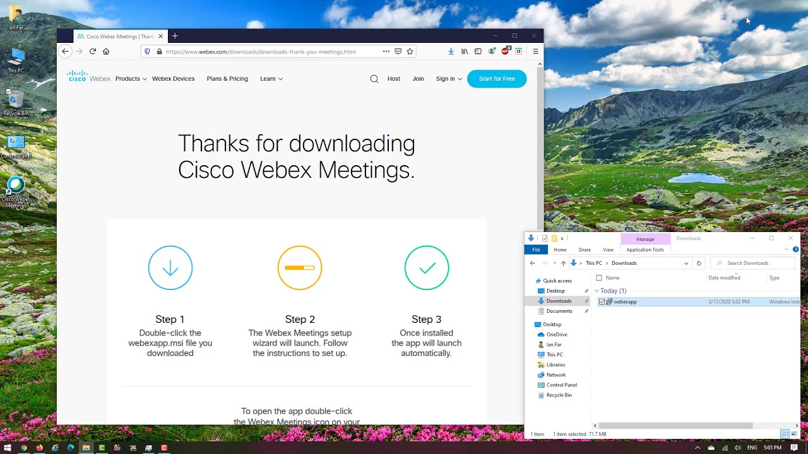808x454 pixels.
Task: Toggle Firefox sidebar icon
Action: click(478, 52)
